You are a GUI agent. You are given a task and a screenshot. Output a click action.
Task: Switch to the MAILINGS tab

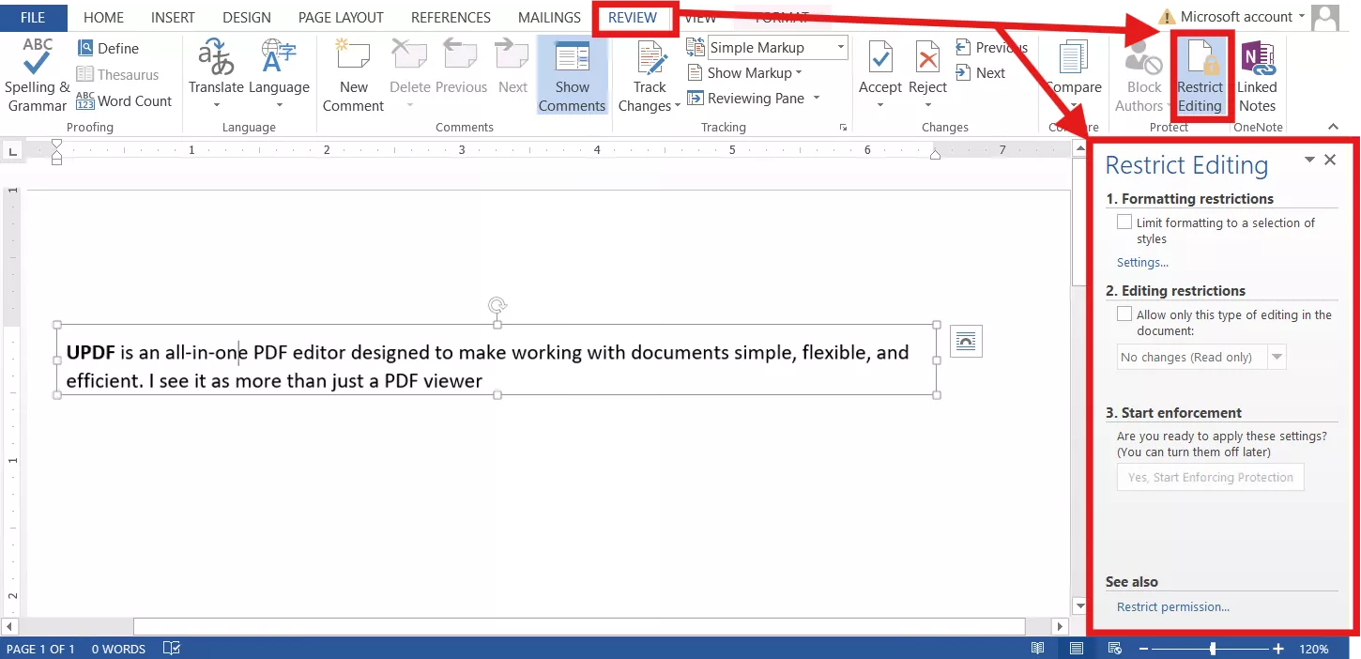point(548,17)
